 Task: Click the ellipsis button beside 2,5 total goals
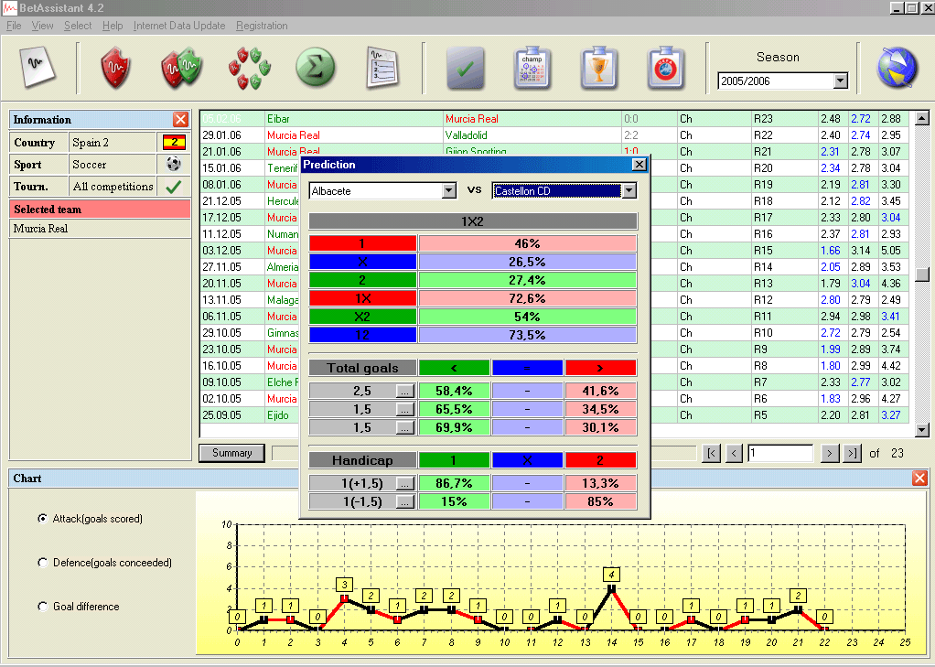(405, 391)
